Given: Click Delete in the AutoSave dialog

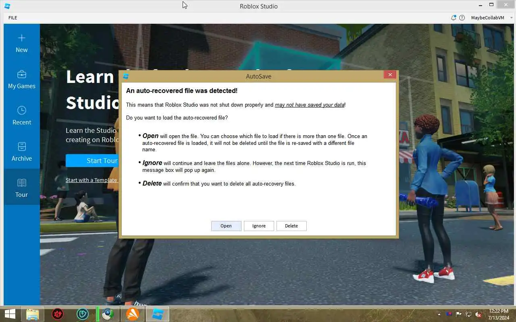Looking at the screenshot, I should coord(291,226).
